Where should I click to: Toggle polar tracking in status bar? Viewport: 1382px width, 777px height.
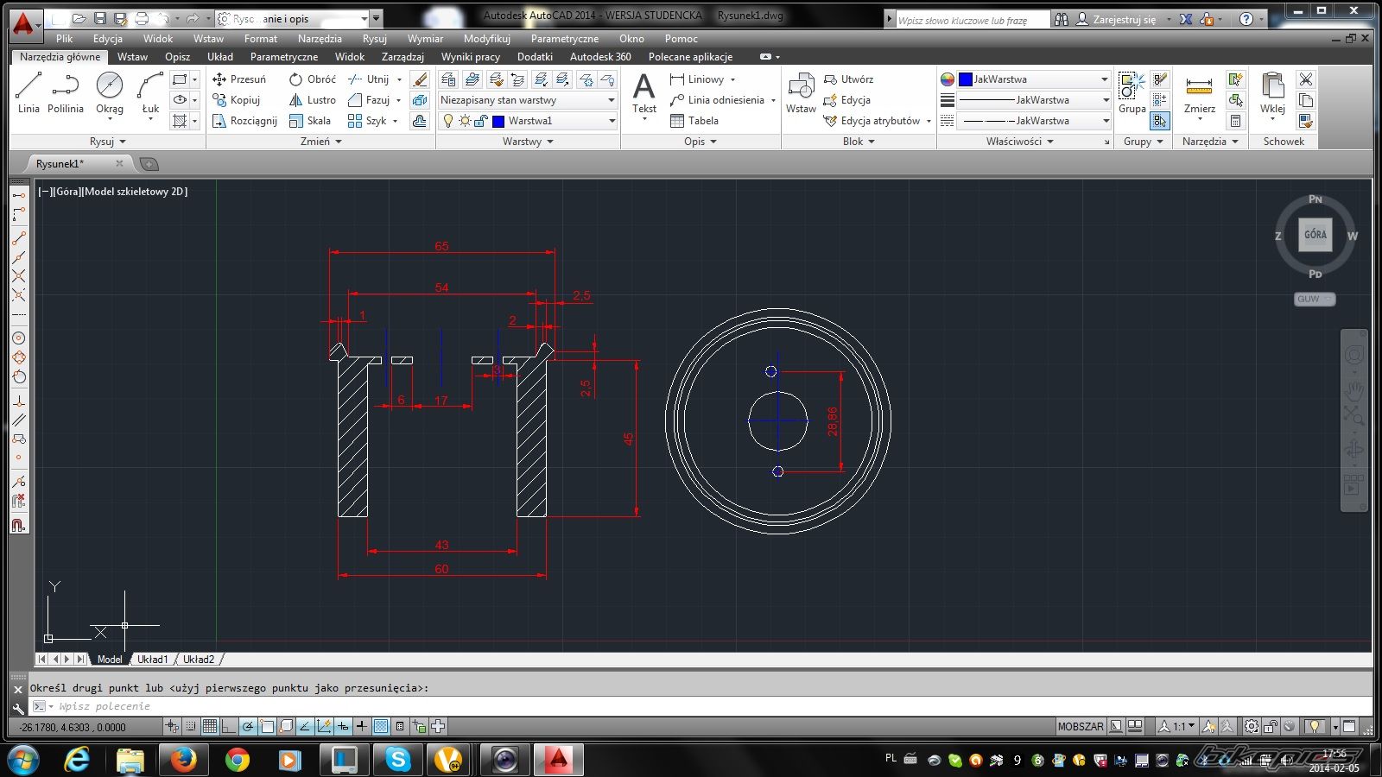[248, 726]
